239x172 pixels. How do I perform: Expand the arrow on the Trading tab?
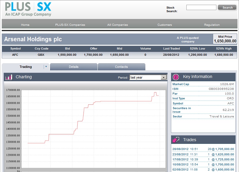click(x=46, y=67)
